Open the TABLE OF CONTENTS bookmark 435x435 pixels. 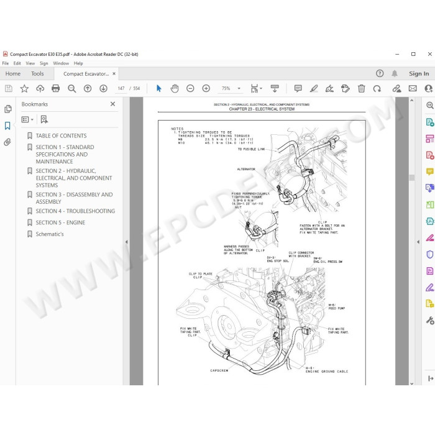coord(61,135)
